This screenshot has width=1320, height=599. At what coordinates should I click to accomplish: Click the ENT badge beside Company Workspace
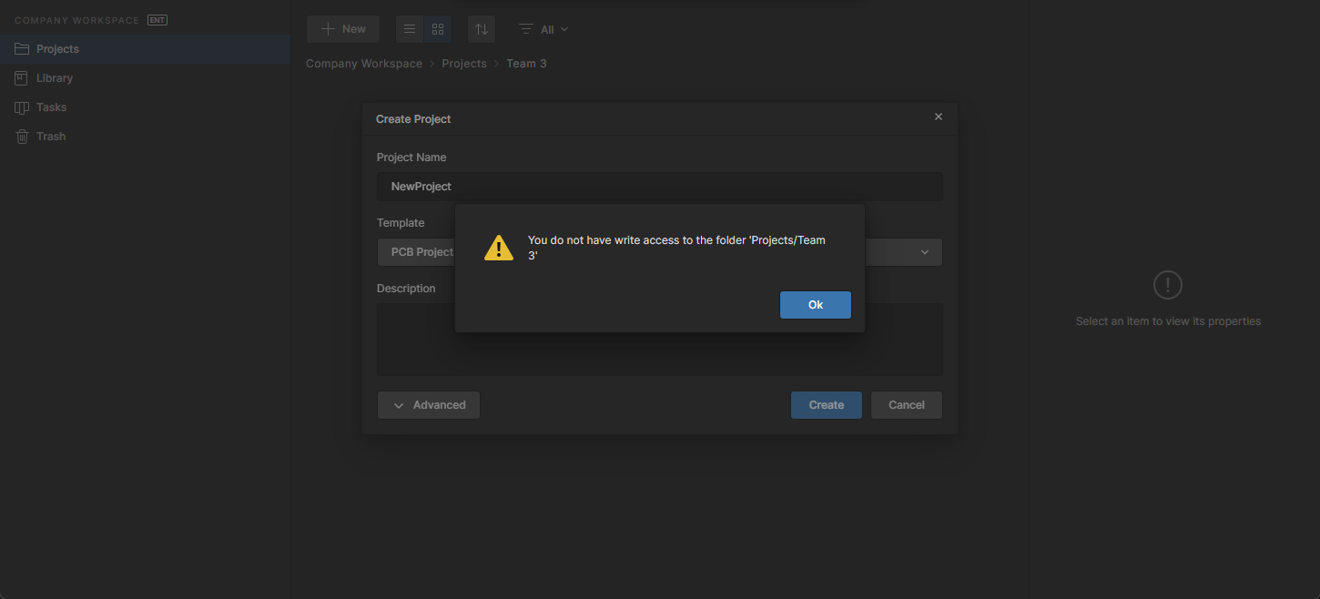coord(157,20)
